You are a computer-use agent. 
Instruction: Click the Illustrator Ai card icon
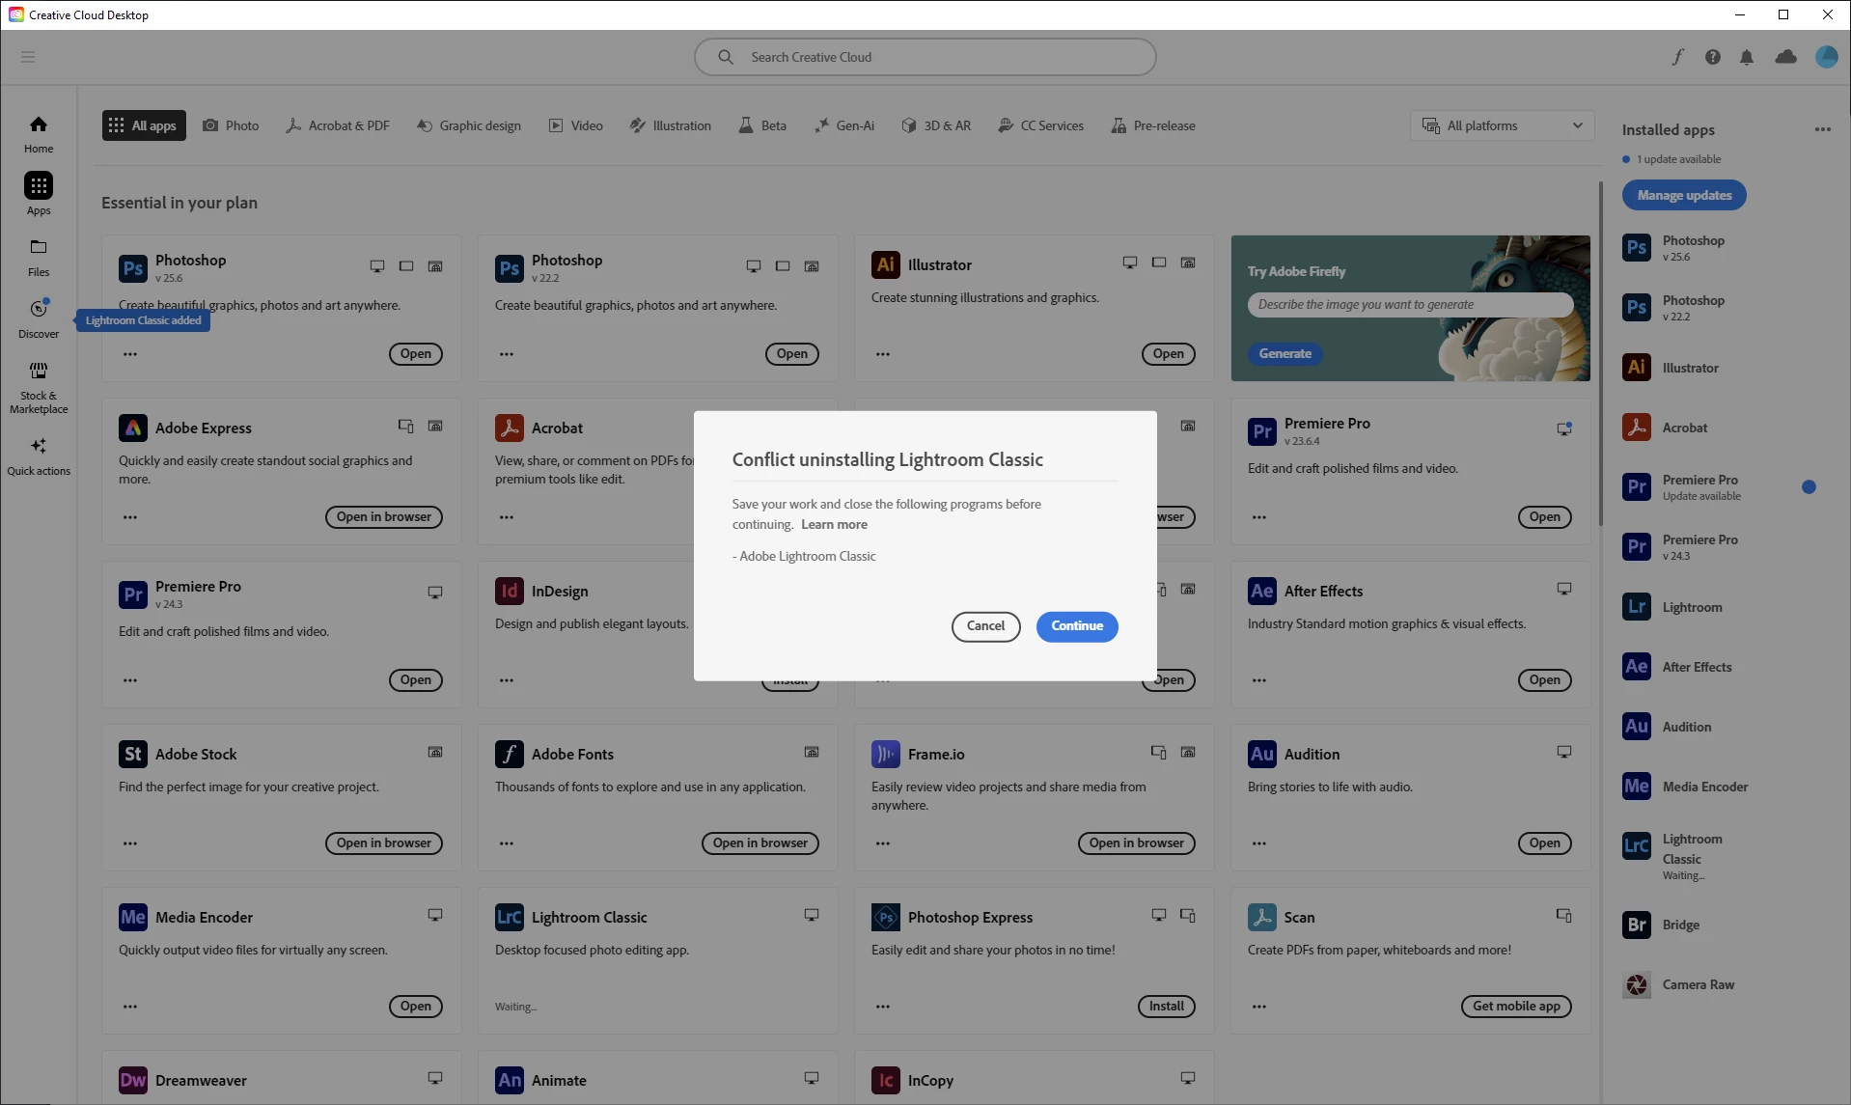(886, 264)
